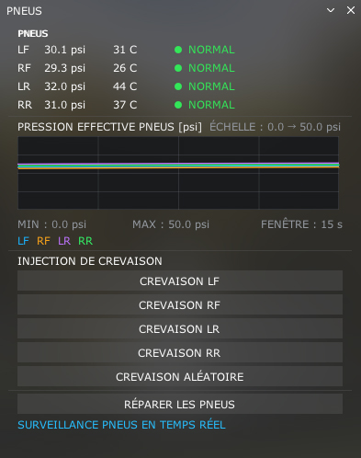Toggle the blue LF legend label
The width and height of the screenshot is (361, 458).
23,241
